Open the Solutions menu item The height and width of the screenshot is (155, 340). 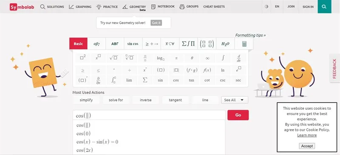[52, 7]
